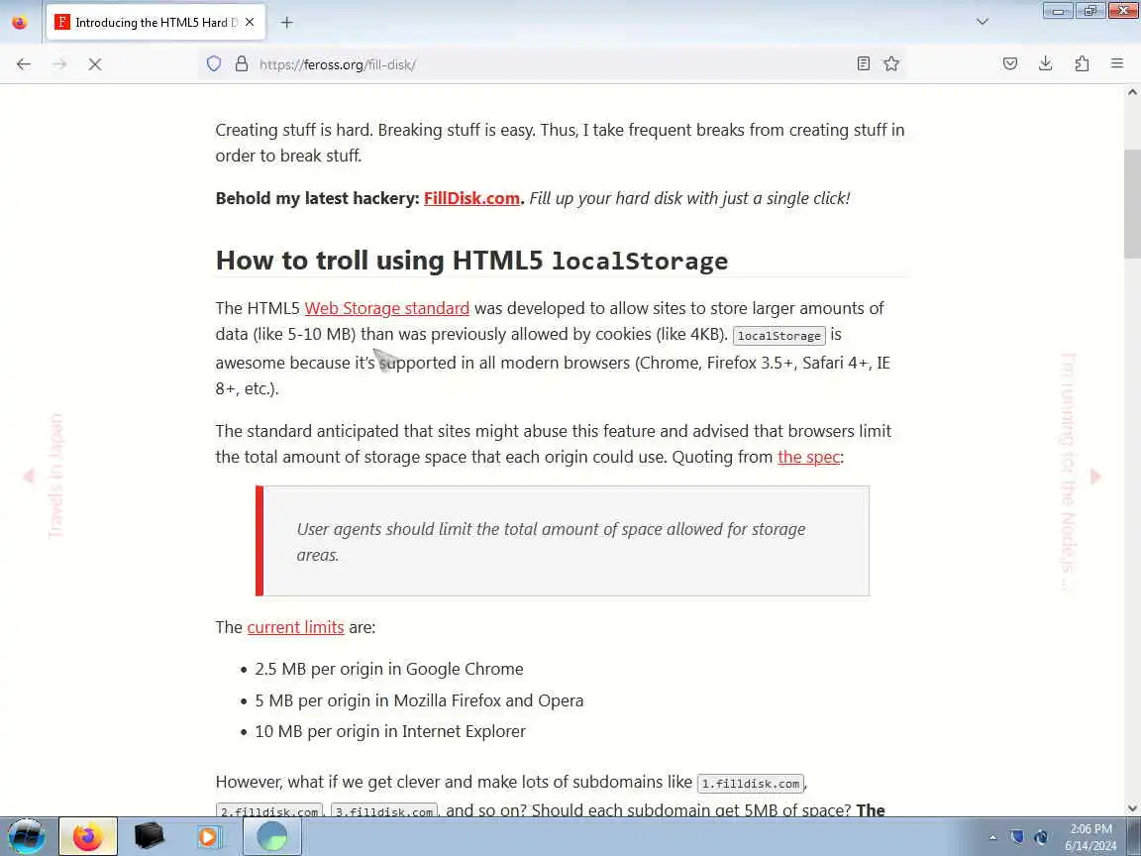Click the greyed-out forward arrow
The height and width of the screenshot is (856, 1141).
(59, 64)
